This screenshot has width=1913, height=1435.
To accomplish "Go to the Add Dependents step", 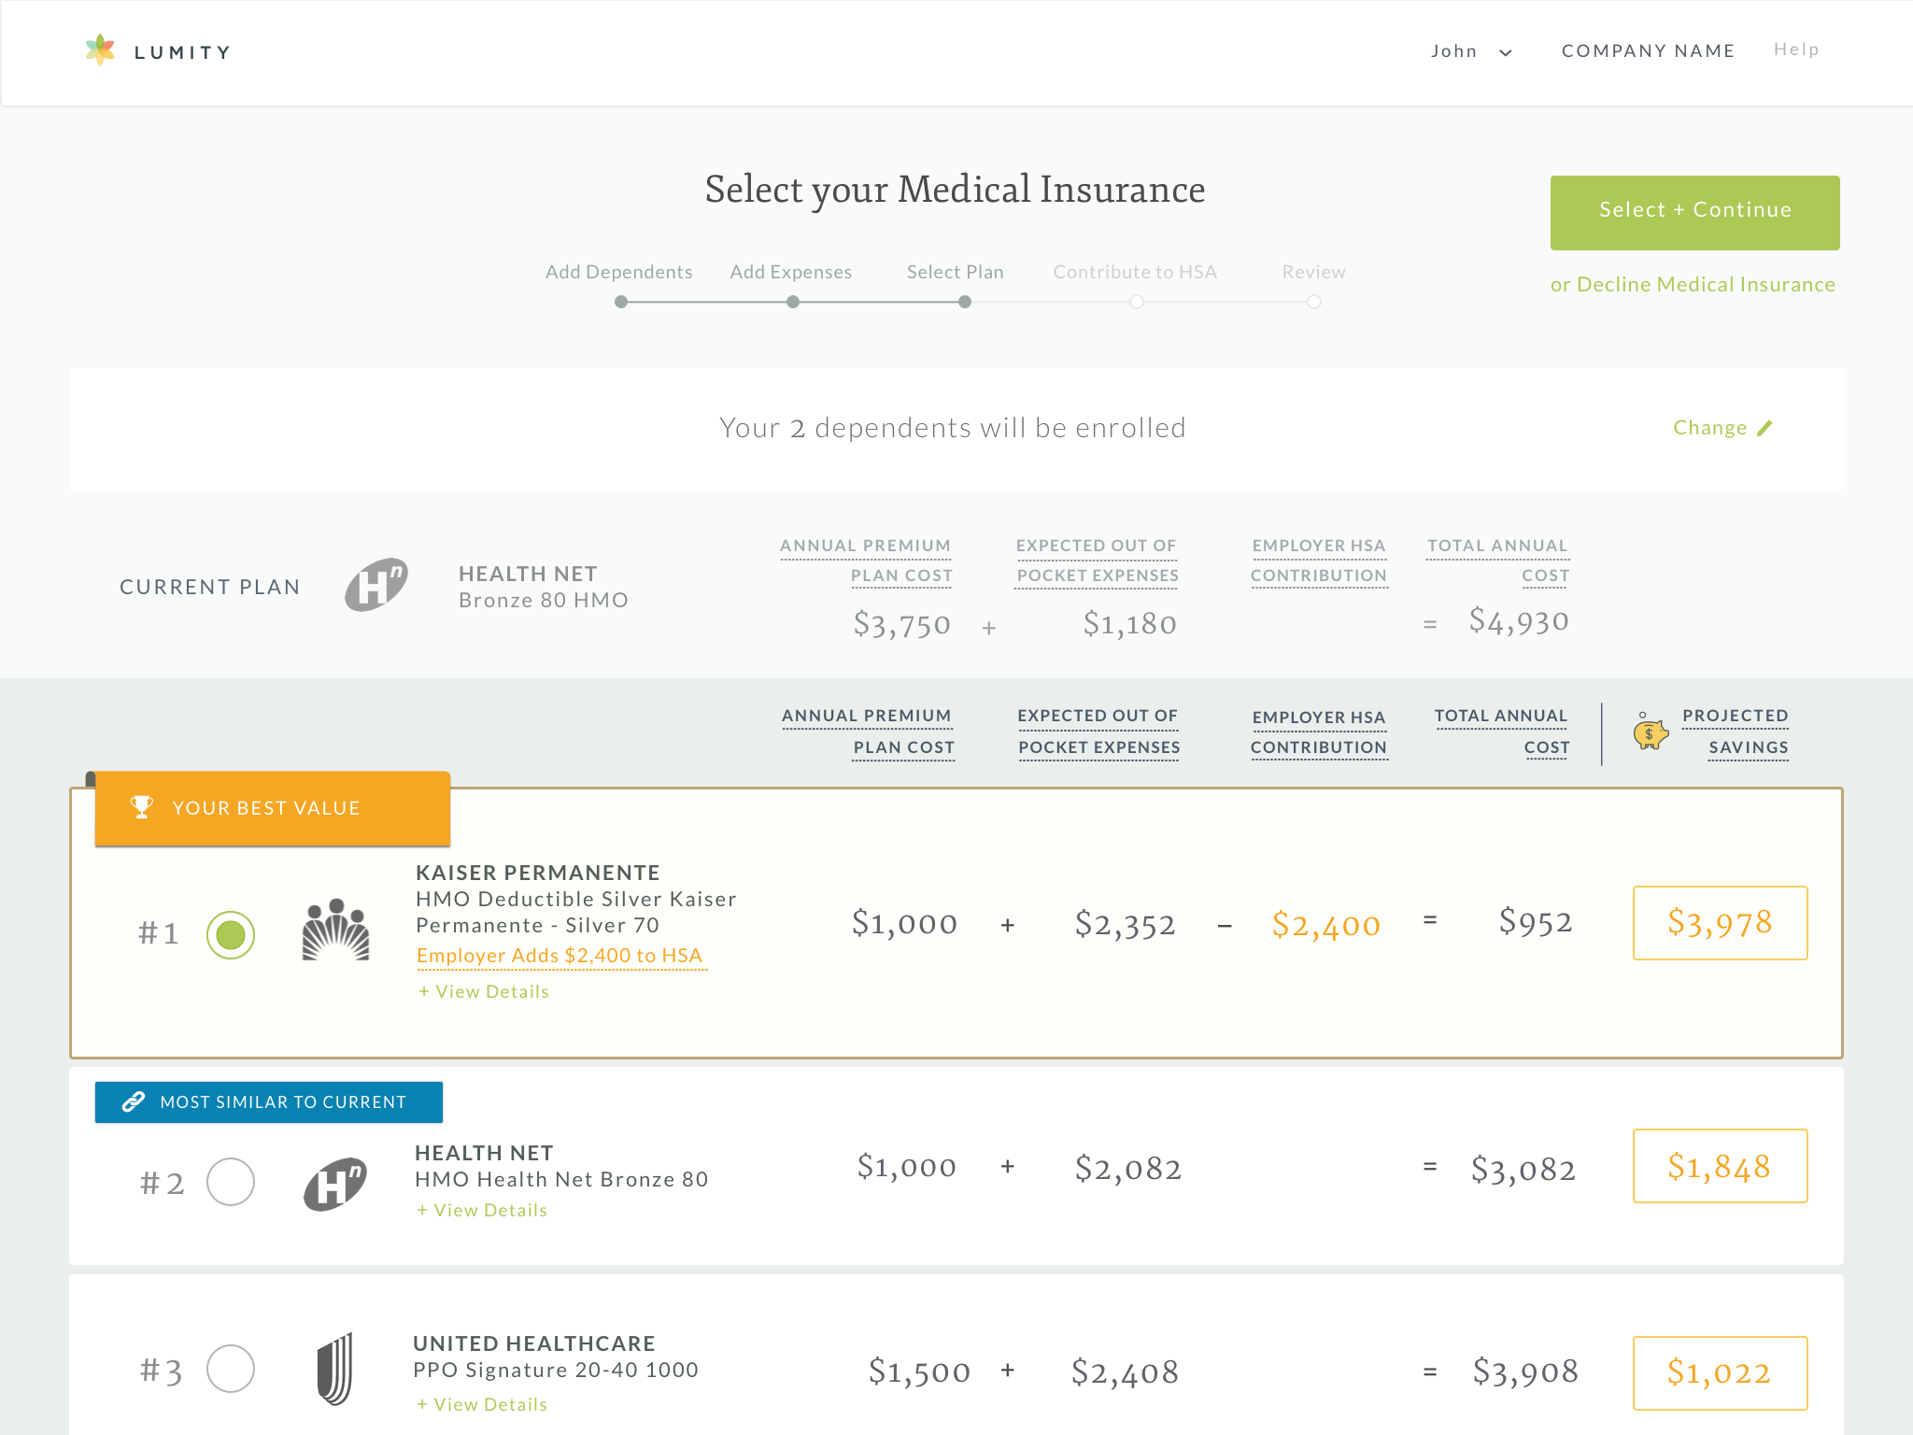I will pyautogui.click(x=619, y=272).
